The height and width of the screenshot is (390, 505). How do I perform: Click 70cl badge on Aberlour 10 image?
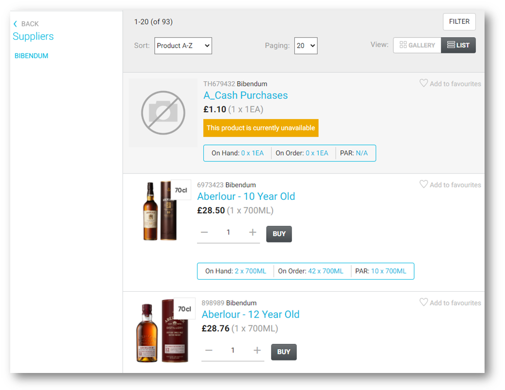[180, 190]
